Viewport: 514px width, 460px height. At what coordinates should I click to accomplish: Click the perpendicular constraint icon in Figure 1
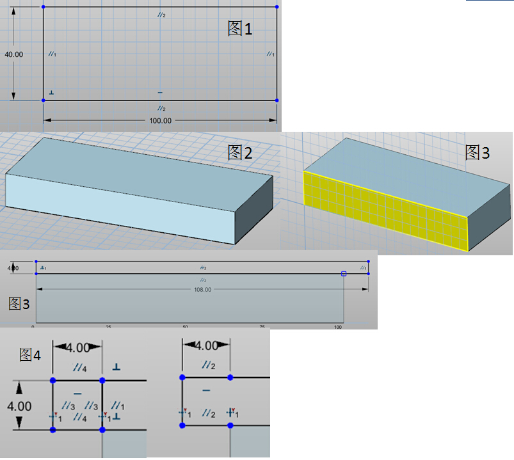click(x=51, y=93)
